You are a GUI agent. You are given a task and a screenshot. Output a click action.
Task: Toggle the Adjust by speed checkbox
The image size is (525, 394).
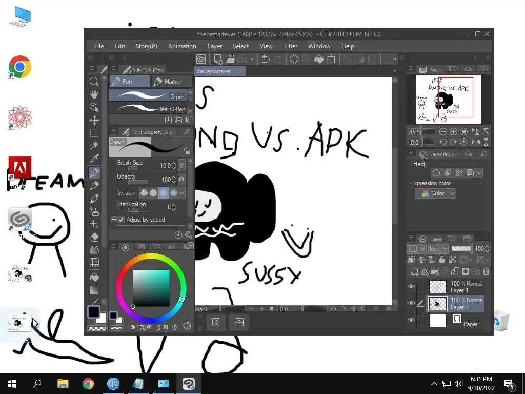coord(121,220)
